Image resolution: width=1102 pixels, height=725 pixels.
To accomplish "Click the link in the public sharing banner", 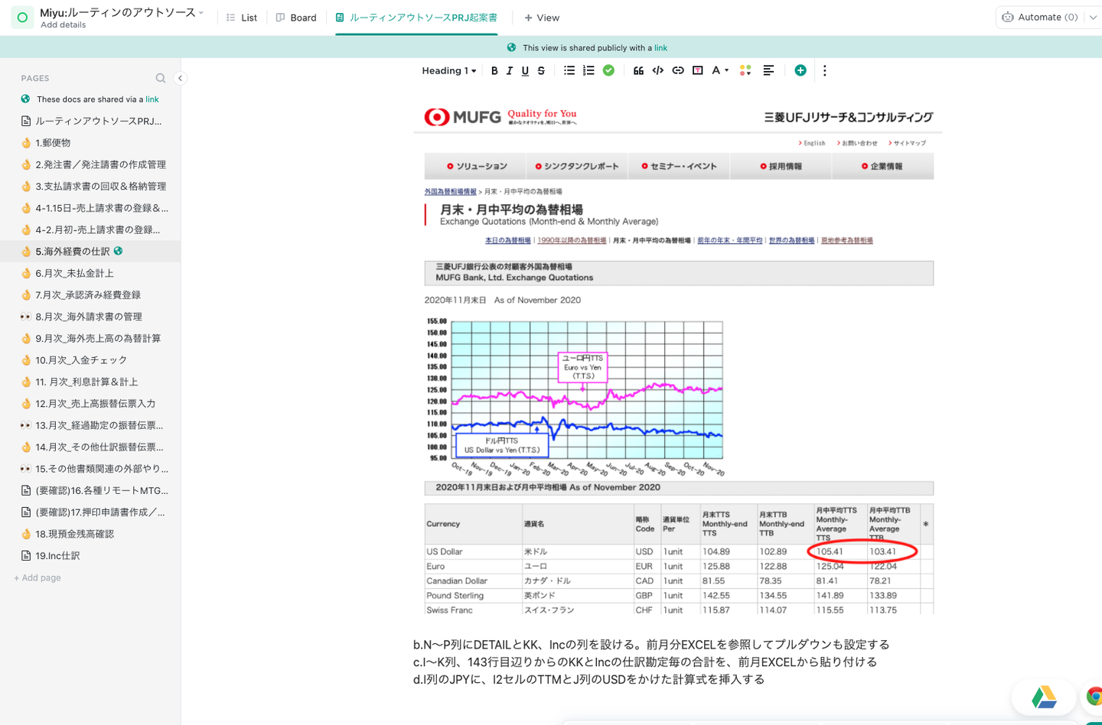I will 660,48.
